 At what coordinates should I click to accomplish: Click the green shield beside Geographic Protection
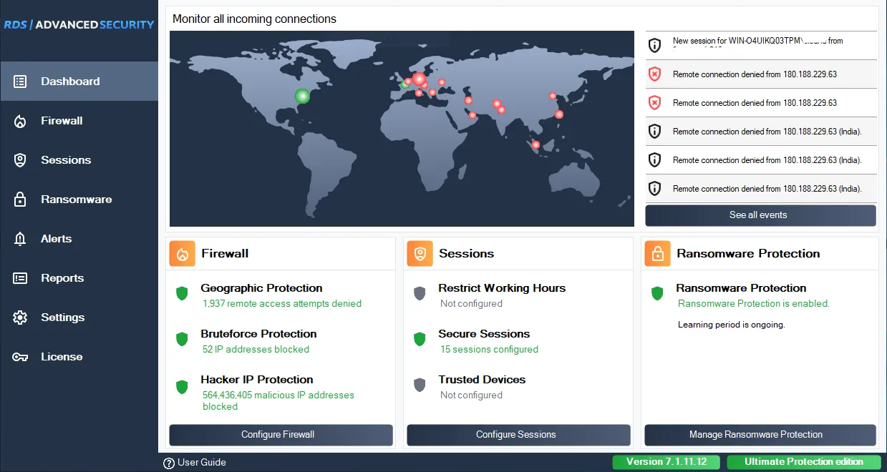click(182, 293)
